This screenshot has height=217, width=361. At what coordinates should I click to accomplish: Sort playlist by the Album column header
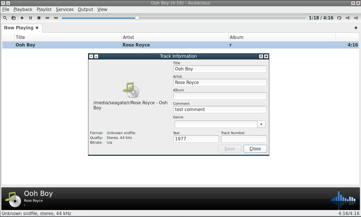(282, 37)
